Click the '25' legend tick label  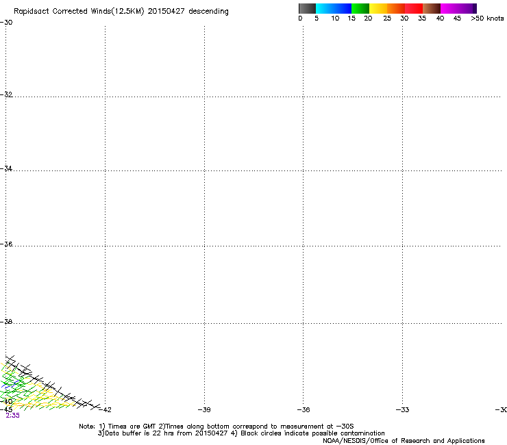387,18
